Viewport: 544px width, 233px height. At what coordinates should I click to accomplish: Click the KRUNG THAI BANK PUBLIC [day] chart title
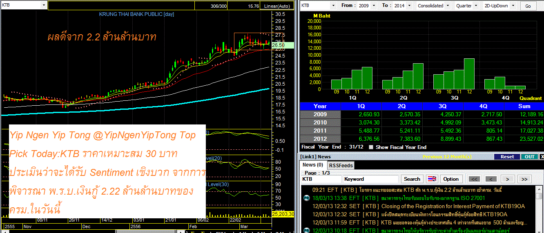point(137,14)
